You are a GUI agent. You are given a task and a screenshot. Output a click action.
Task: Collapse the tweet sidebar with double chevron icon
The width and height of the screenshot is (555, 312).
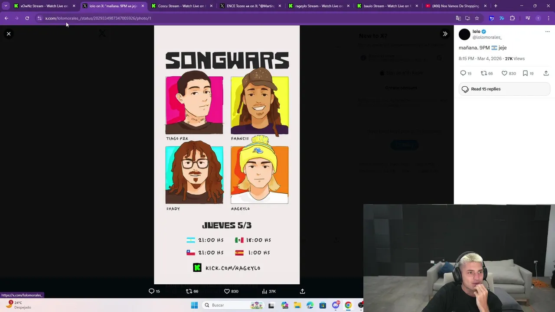pyautogui.click(x=445, y=34)
